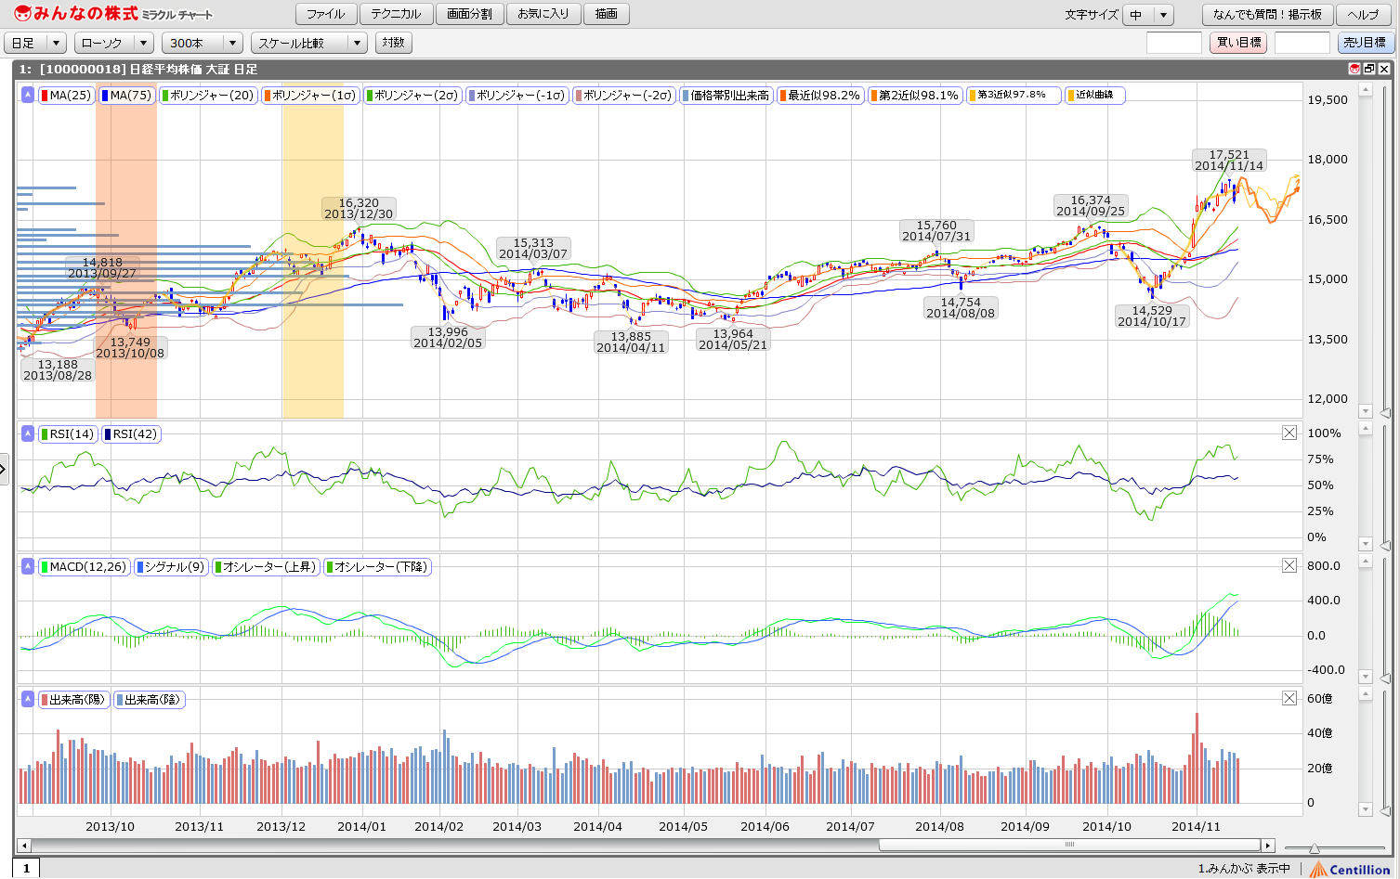Close the RSI panel with its X icon

click(1289, 433)
